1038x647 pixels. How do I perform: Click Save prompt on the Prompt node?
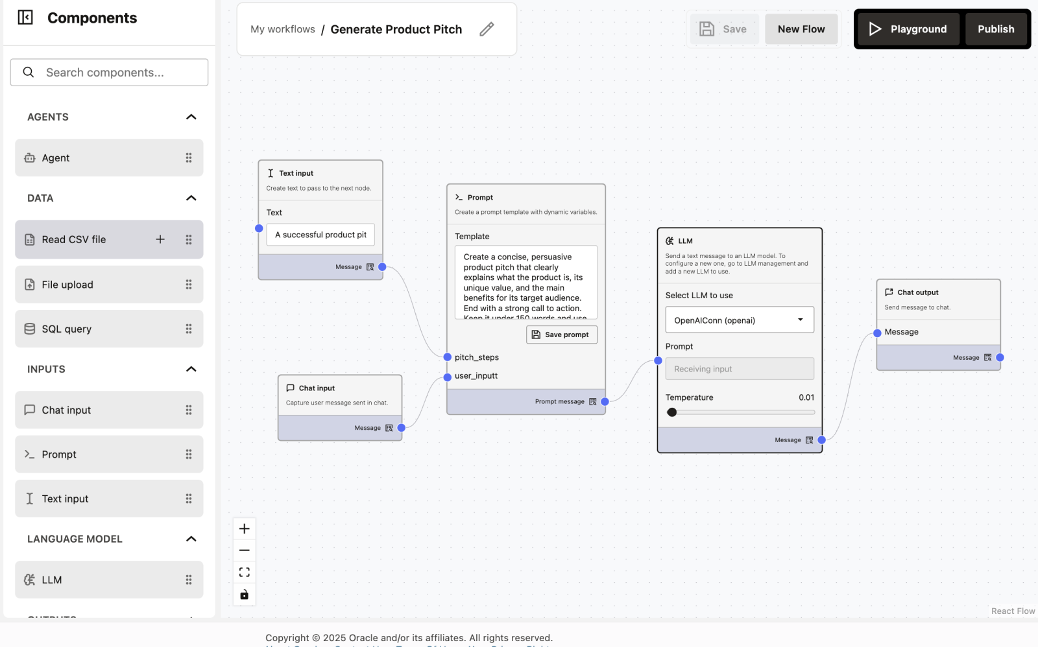561,335
